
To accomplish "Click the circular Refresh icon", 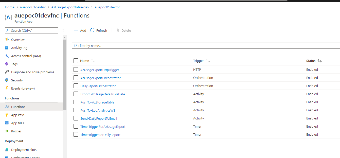I will click(x=92, y=30).
